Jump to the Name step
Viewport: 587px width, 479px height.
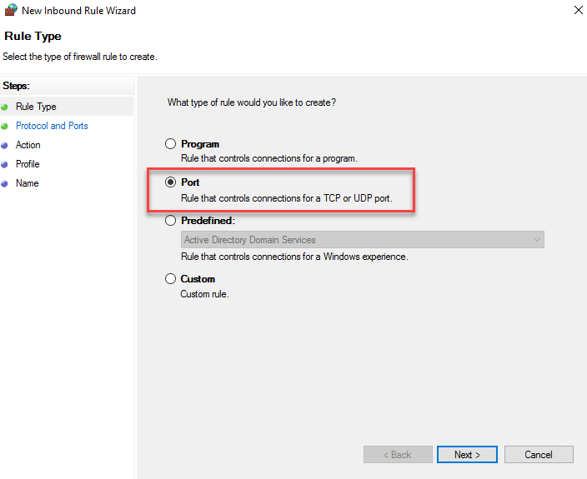(x=27, y=183)
